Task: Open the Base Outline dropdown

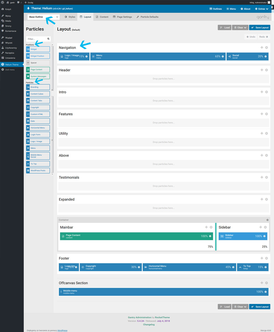Action: [x=43, y=17]
